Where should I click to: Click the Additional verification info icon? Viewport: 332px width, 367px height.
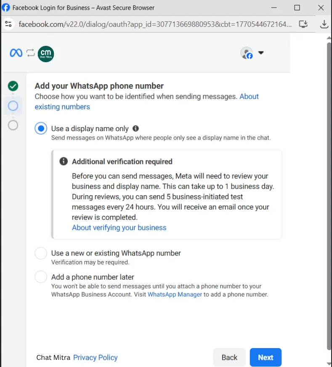64,161
